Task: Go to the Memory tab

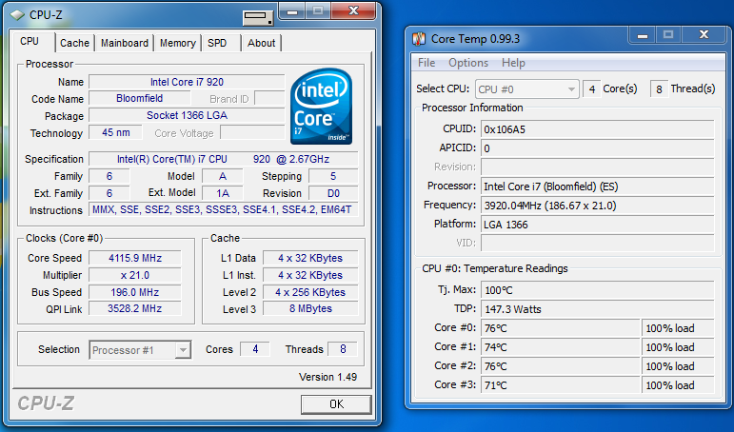Action: 178,43
